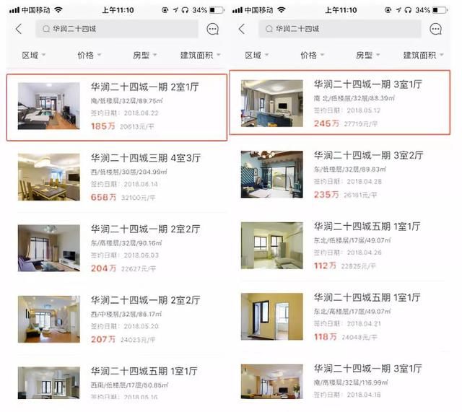
Task: Expand 建筑面积 filter dropdown on right screen
Action: tap(424, 55)
